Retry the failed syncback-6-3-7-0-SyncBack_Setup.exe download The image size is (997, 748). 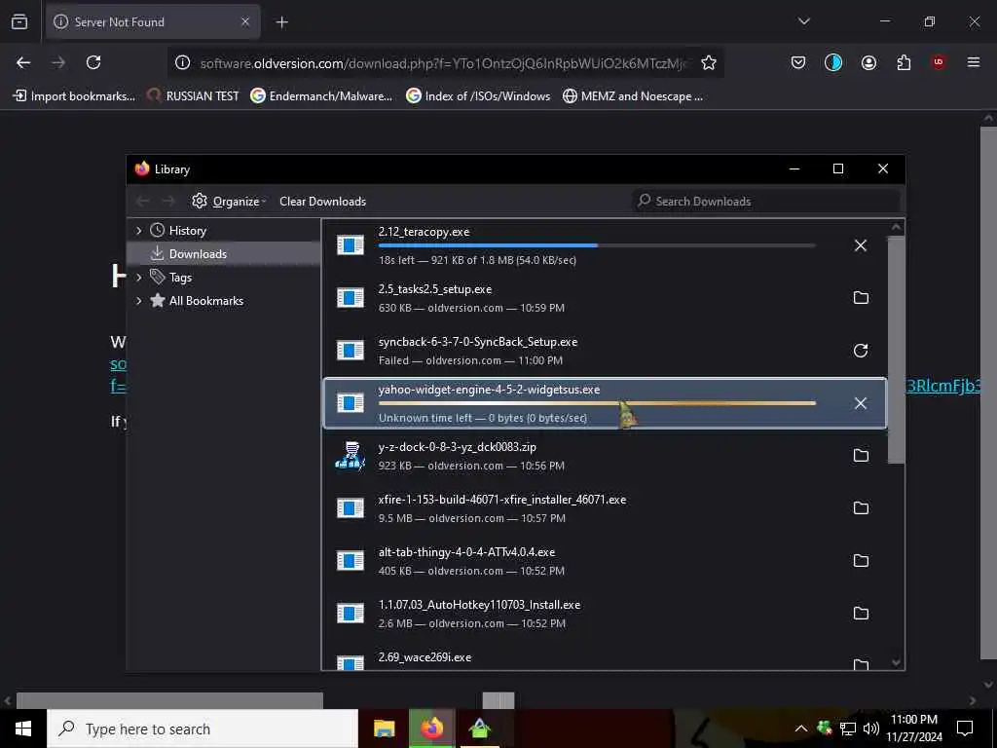861,351
